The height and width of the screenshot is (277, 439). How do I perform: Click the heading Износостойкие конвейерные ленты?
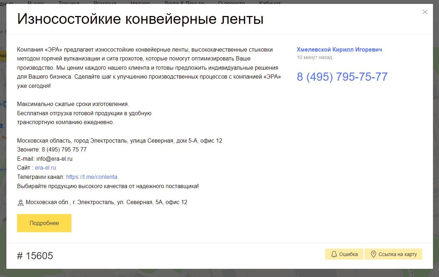tap(140, 19)
